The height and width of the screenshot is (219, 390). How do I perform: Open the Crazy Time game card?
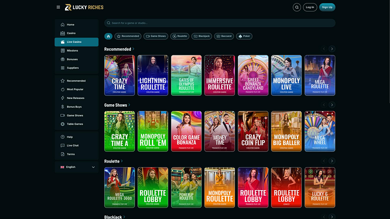tap(119, 75)
